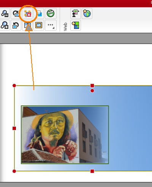Click the bottom-center square selection handle
Screen dimensions: 152x187
click(92, 171)
